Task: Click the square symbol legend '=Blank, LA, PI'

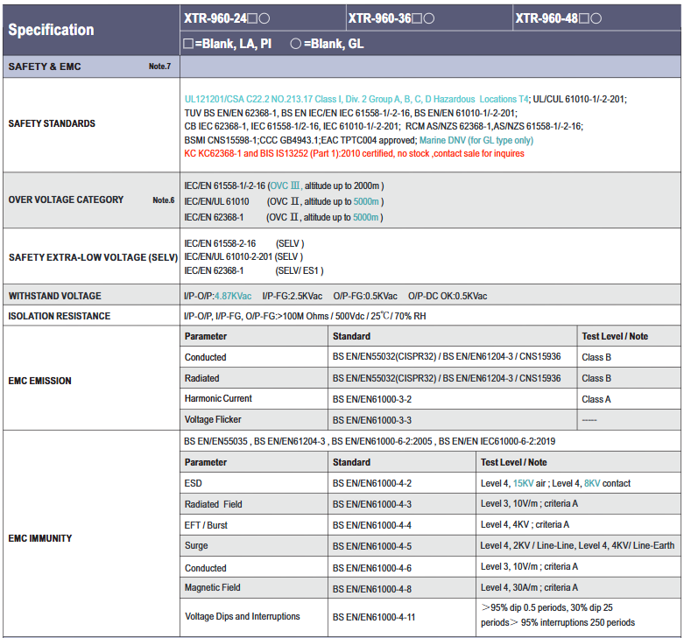Action: (228, 44)
